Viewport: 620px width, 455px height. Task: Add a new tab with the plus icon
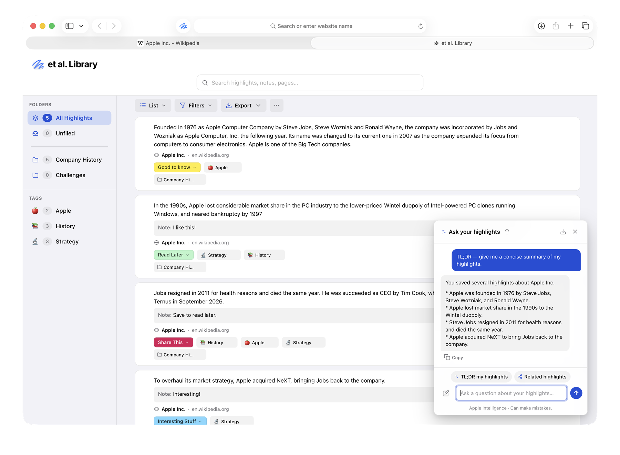coord(571,26)
